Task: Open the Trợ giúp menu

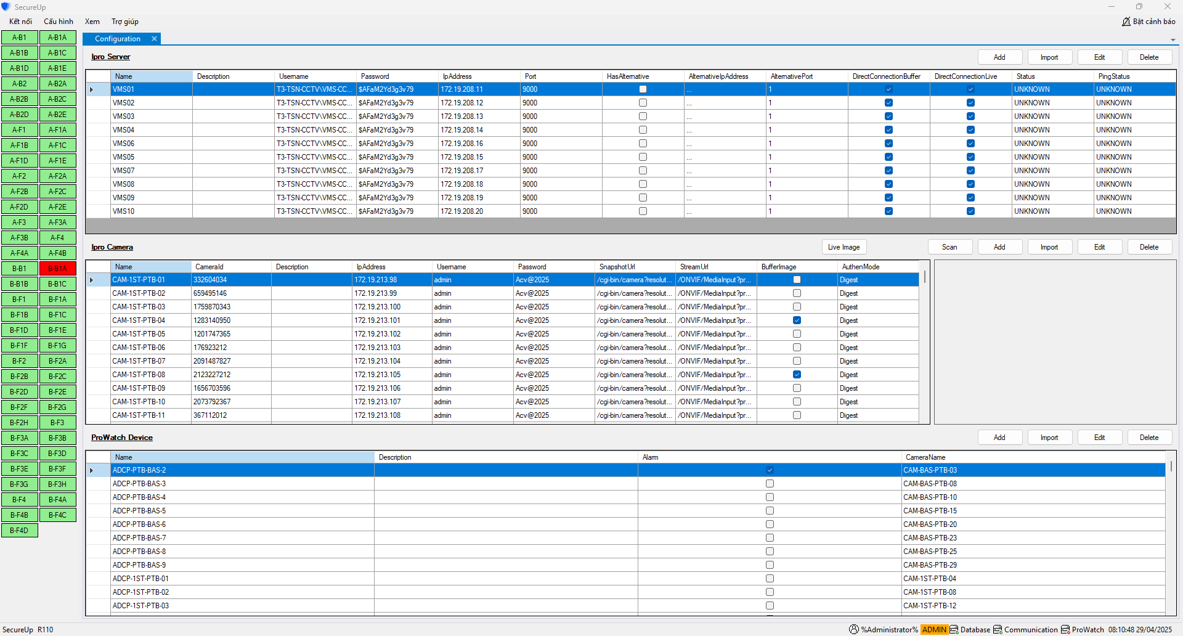Action: pyautogui.click(x=124, y=22)
